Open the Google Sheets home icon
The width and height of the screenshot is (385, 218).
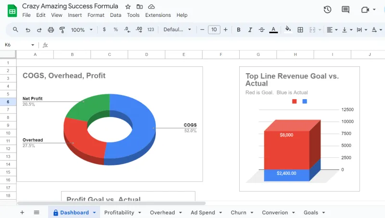tap(12, 11)
